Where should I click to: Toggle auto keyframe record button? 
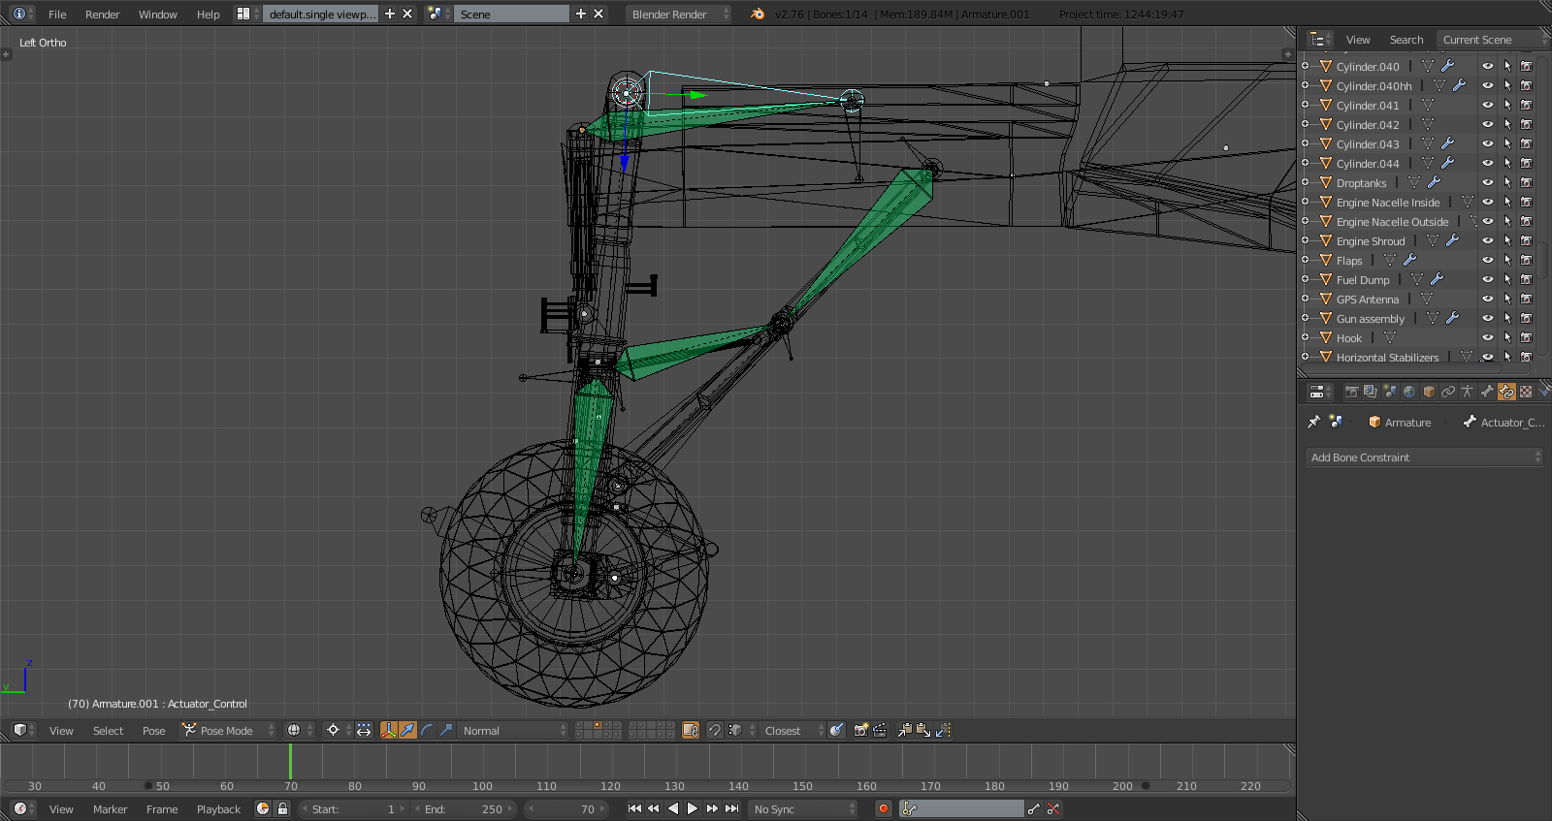click(883, 808)
